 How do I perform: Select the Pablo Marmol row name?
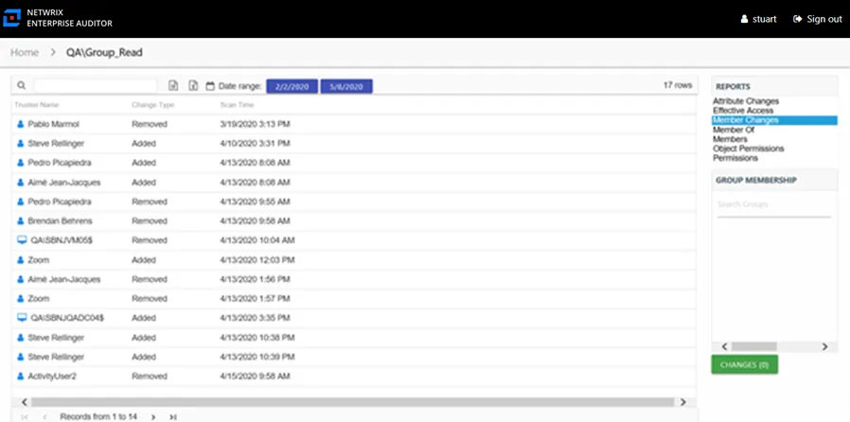click(x=54, y=124)
